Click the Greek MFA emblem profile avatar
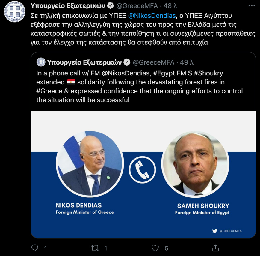Image resolution: width=260 pixels, height=256 pixels. point(14,12)
